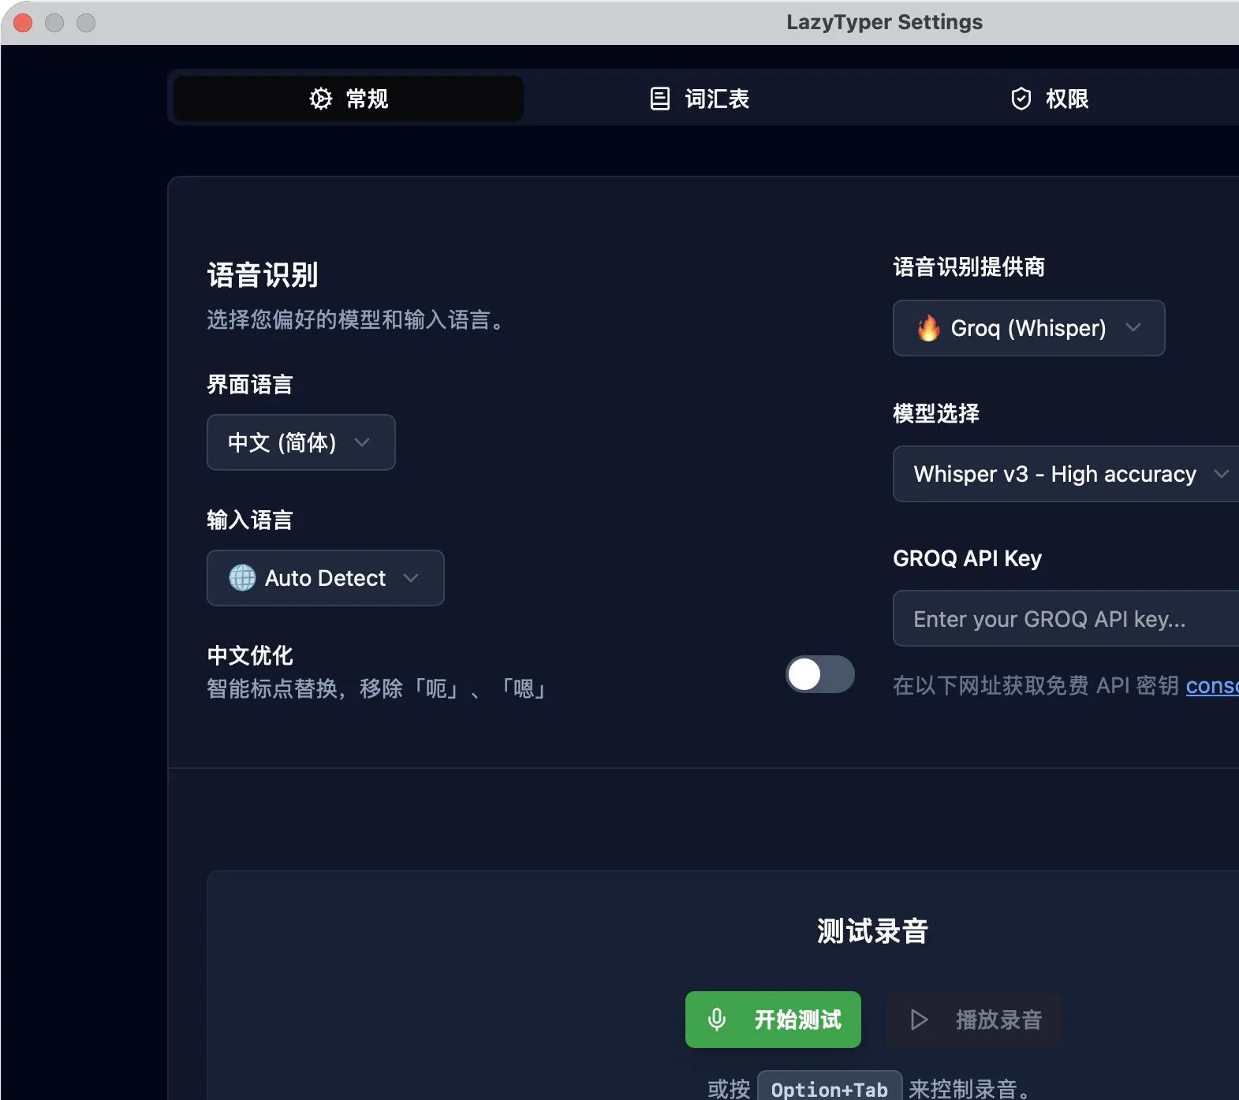Toggle the 中文优化 switch
The height and width of the screenshot is (1100, 1239).
click(x=820, y=674)
